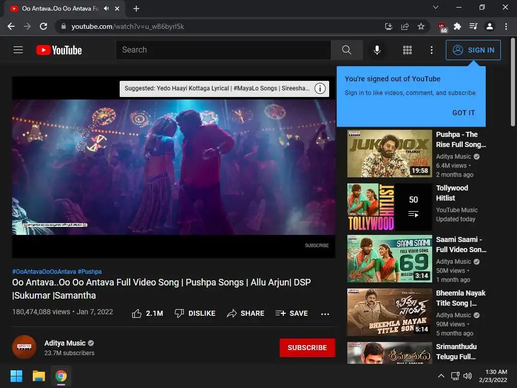Viewport: 517px width, 388px height.
Task: Open the uBlock extension icon showing 60
Action: (442, 27)
